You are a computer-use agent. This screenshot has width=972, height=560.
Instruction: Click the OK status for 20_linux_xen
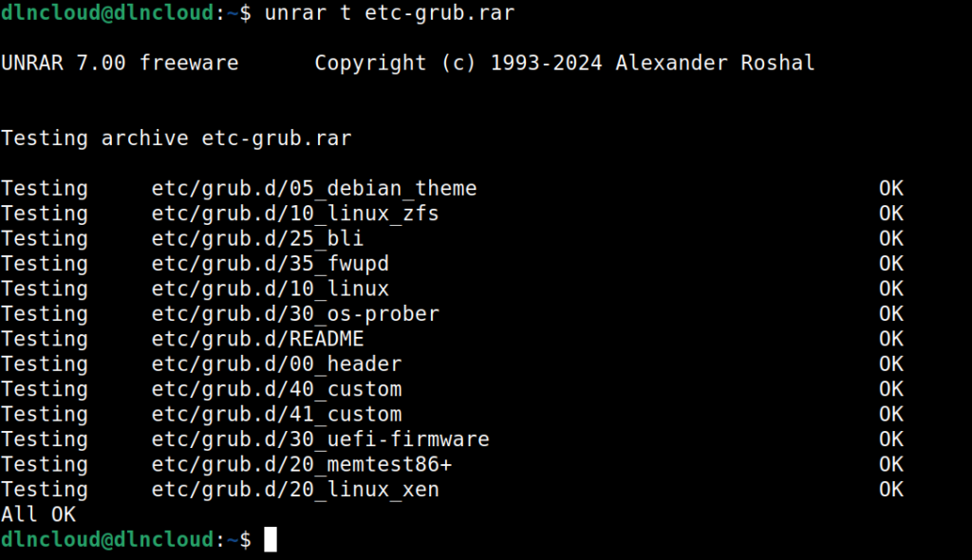890,490
